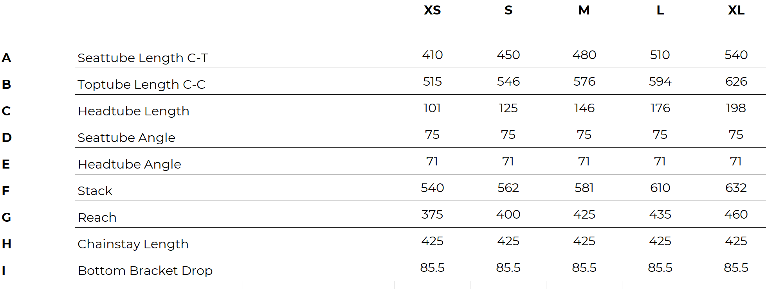
Task: Click the XS size column header
Action: (432, 10)
